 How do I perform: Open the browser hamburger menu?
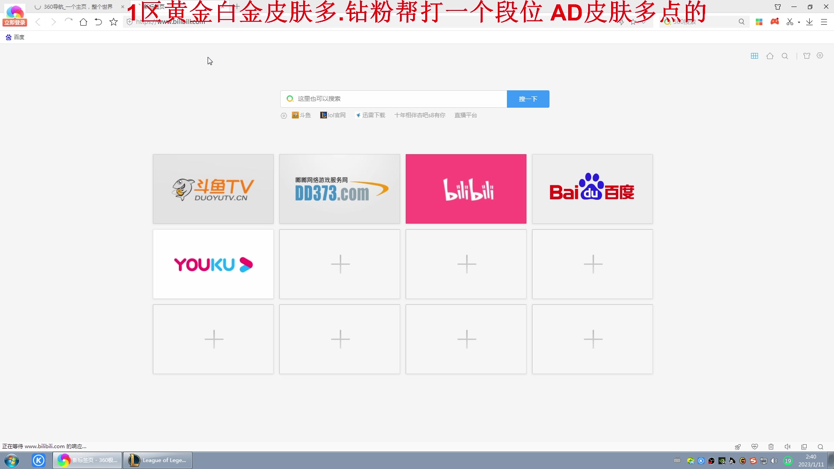tap(824, 22)
